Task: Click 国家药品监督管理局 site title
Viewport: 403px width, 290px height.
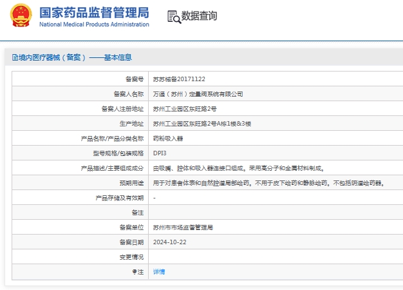Action: 94,13
